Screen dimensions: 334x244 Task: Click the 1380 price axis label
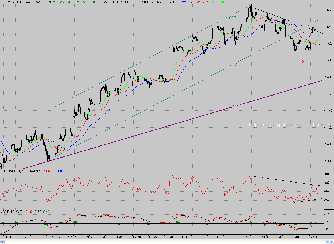(329, 161)
